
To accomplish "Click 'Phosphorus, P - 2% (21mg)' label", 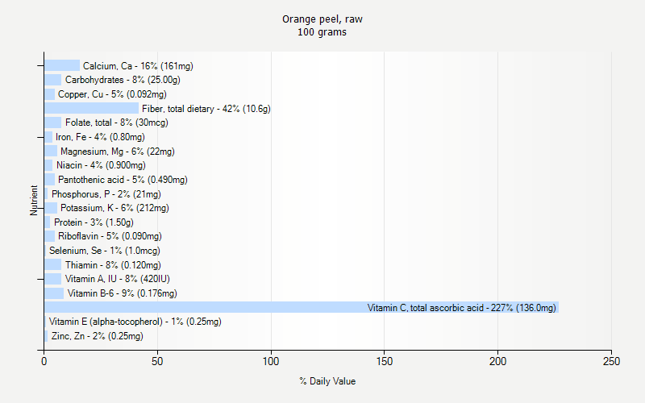I will click(106, 194).
